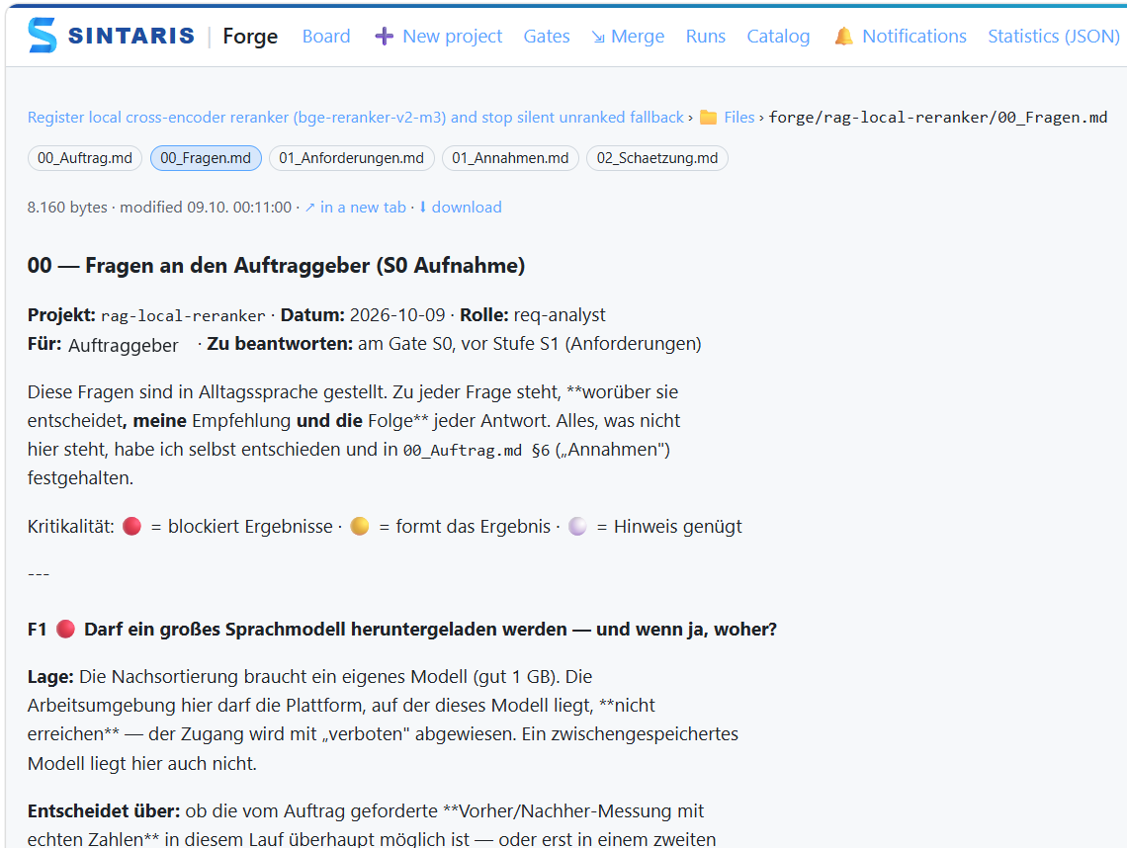
Task: Open the reranker project breadcrumb link
Action: point(356,118)
